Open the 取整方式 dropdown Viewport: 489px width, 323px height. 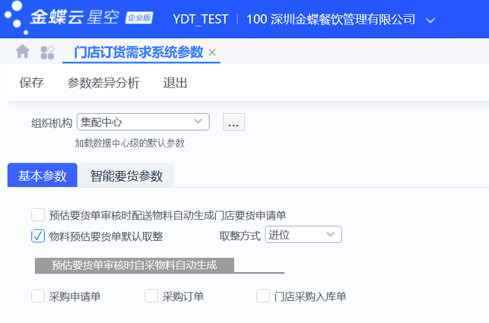click(x=330, y=235)
